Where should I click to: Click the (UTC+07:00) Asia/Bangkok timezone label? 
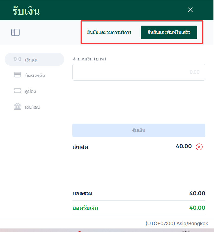(177, 224)
